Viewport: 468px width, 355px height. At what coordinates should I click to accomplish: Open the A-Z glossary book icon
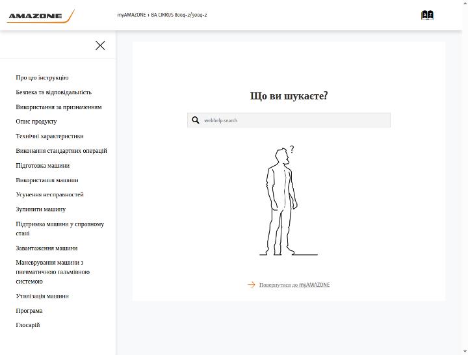(x=428, y=15)
